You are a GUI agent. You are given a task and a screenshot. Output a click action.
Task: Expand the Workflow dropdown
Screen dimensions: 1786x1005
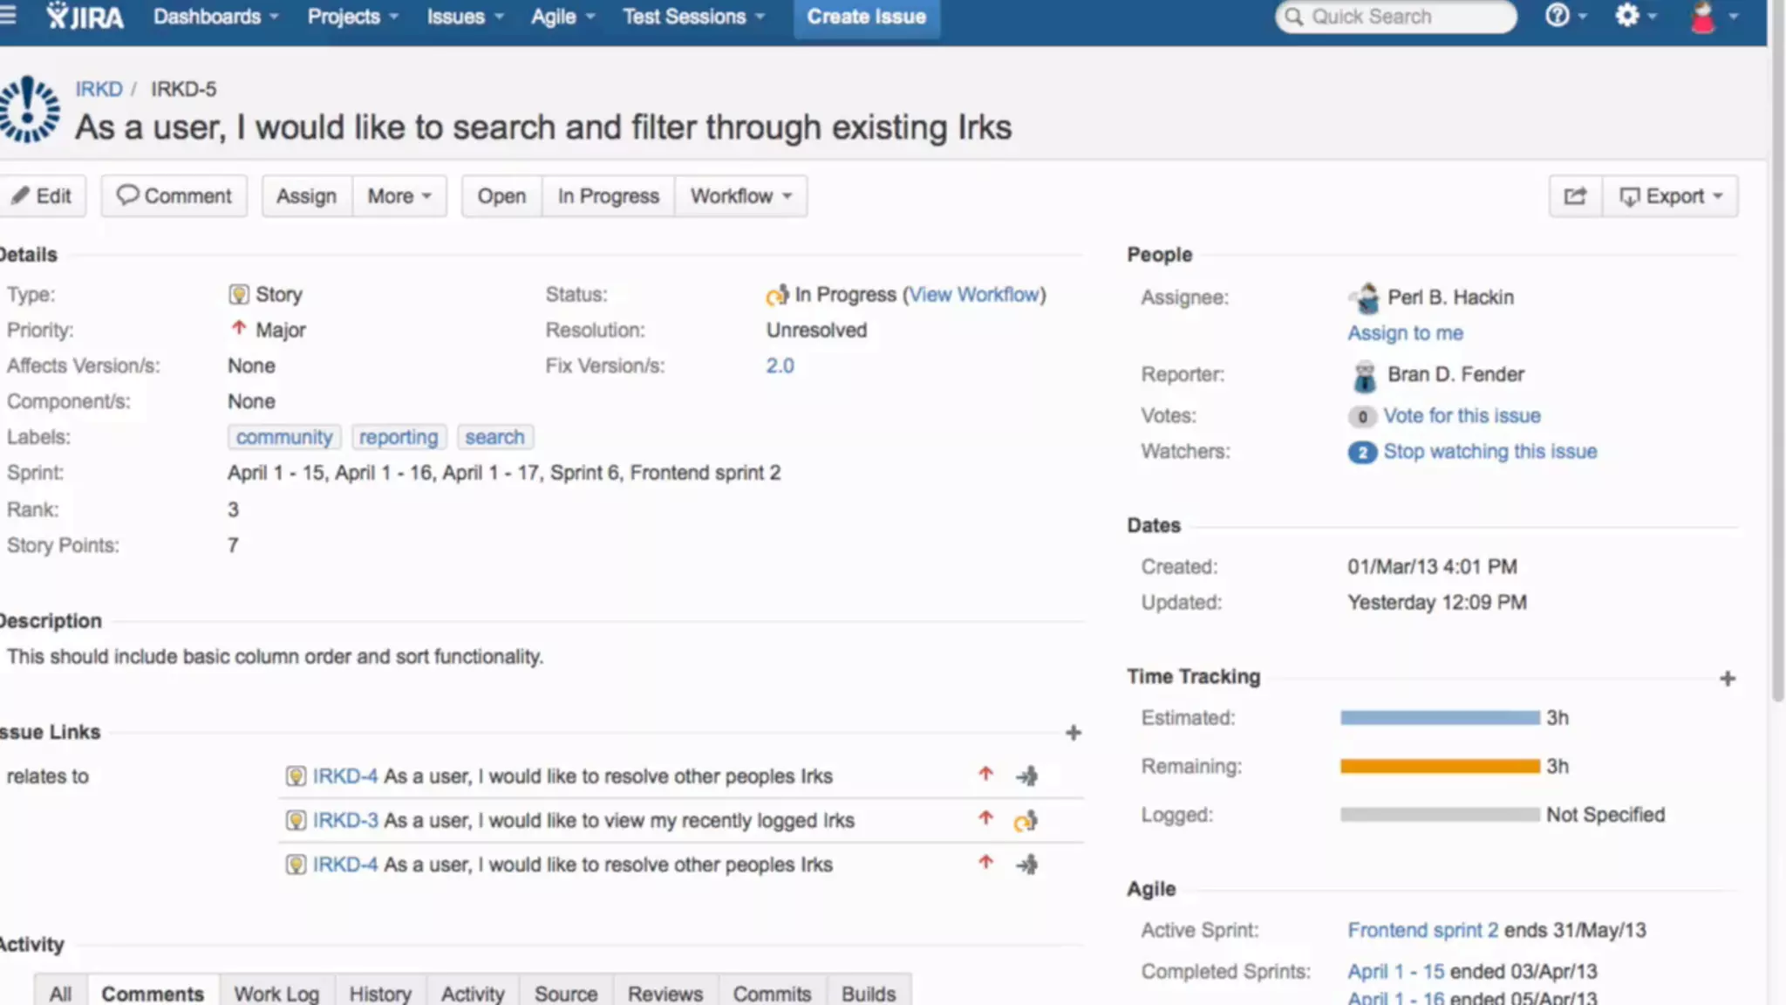(x=740, y=196)
